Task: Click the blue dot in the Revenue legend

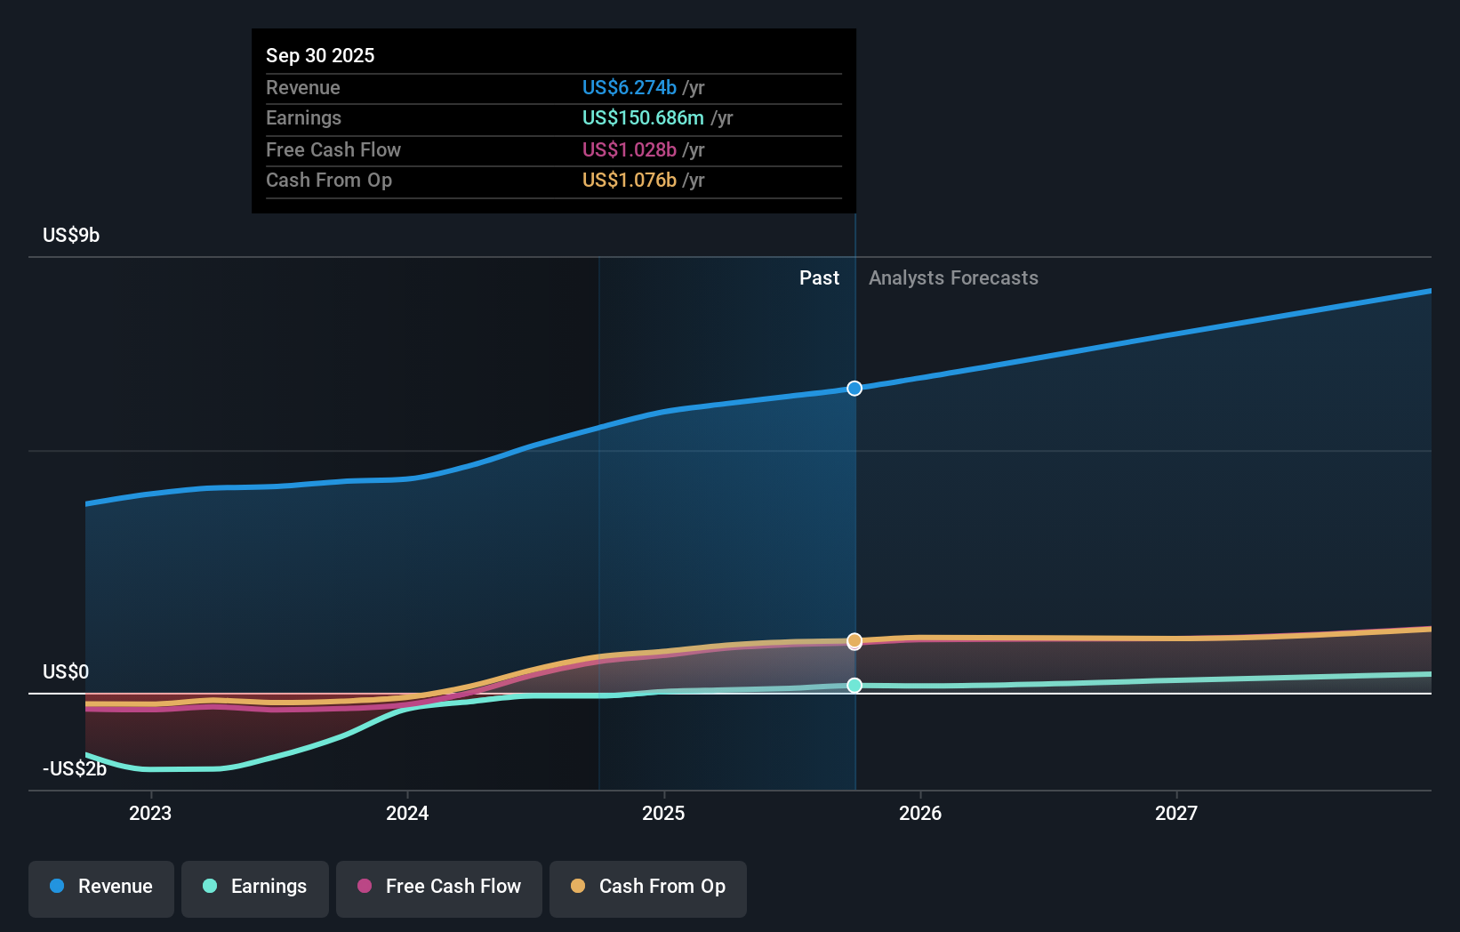Action: tap(55, 887)
